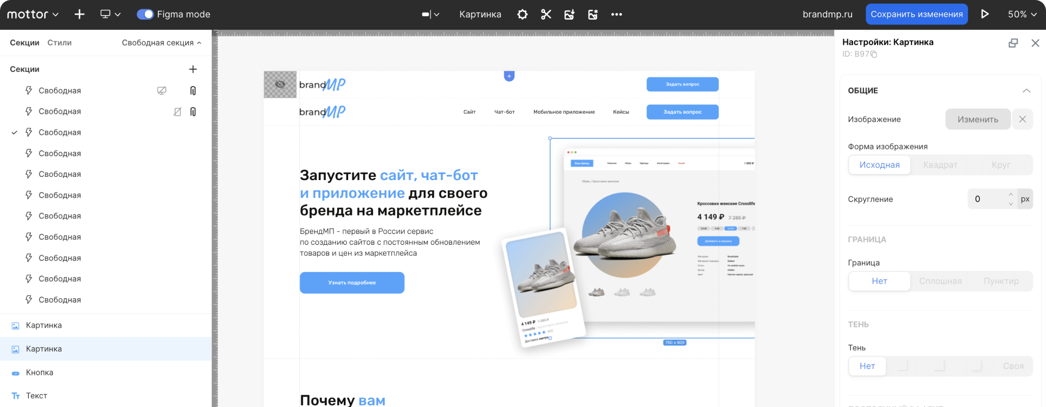The height and width of the screenshot is (407, 1046).
Task: Click the plus icon in the top bar
Action: [80, 14]
